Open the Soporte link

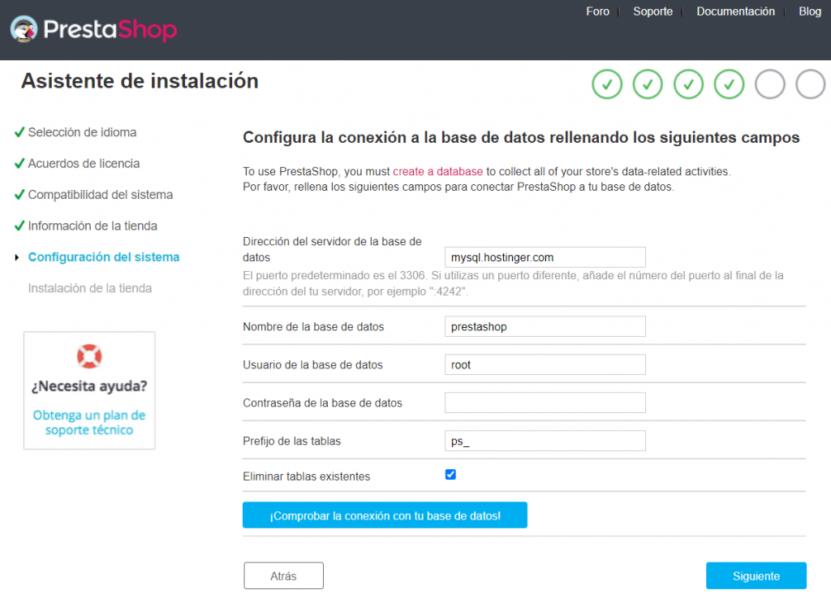(x=652, y=11)
